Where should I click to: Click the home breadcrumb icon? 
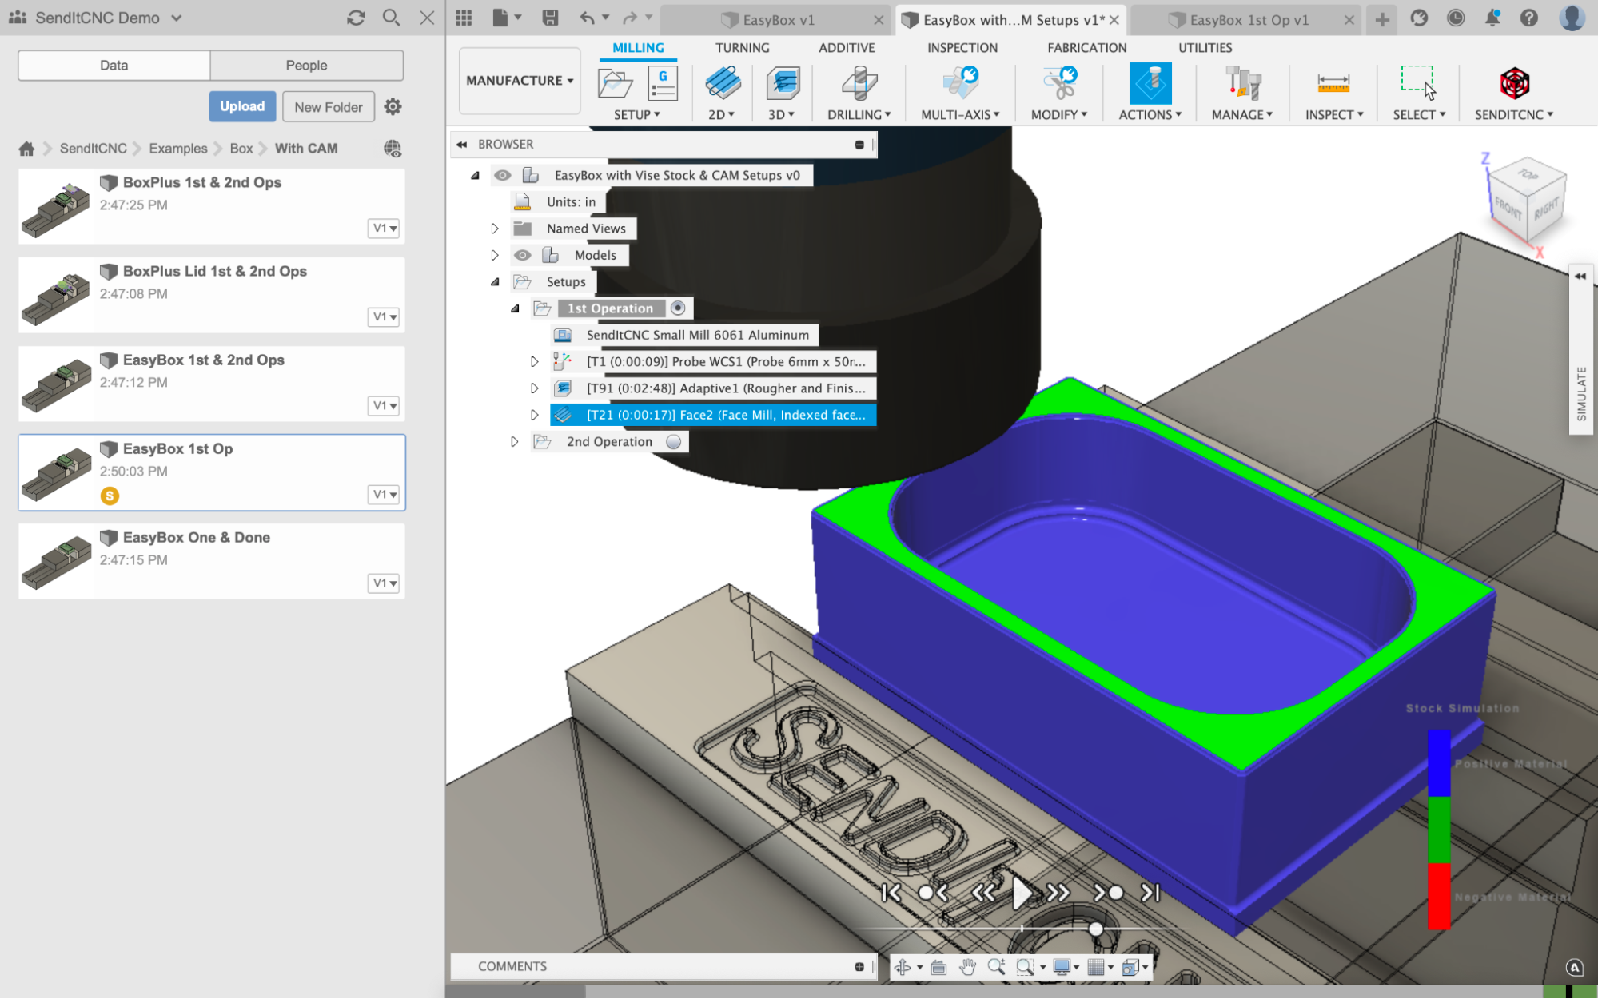click(x=26, y=149)
